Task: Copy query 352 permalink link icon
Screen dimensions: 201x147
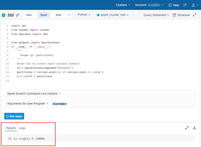Action: (x=18, y=15)
